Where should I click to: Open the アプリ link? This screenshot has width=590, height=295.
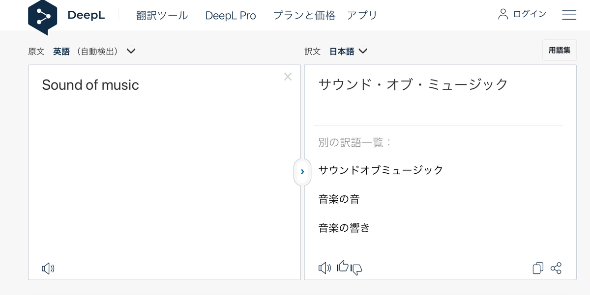(x=362, y=16)
